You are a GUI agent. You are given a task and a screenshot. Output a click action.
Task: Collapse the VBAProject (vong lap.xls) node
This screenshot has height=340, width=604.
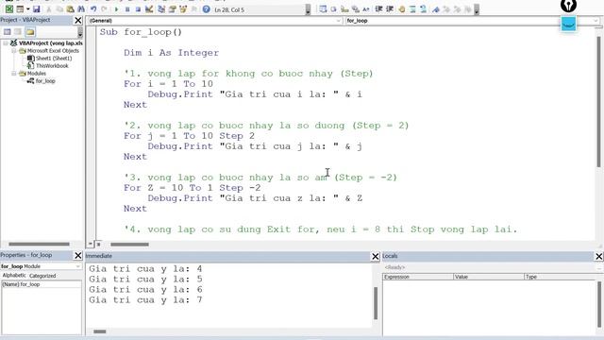[x=6, y=43]
